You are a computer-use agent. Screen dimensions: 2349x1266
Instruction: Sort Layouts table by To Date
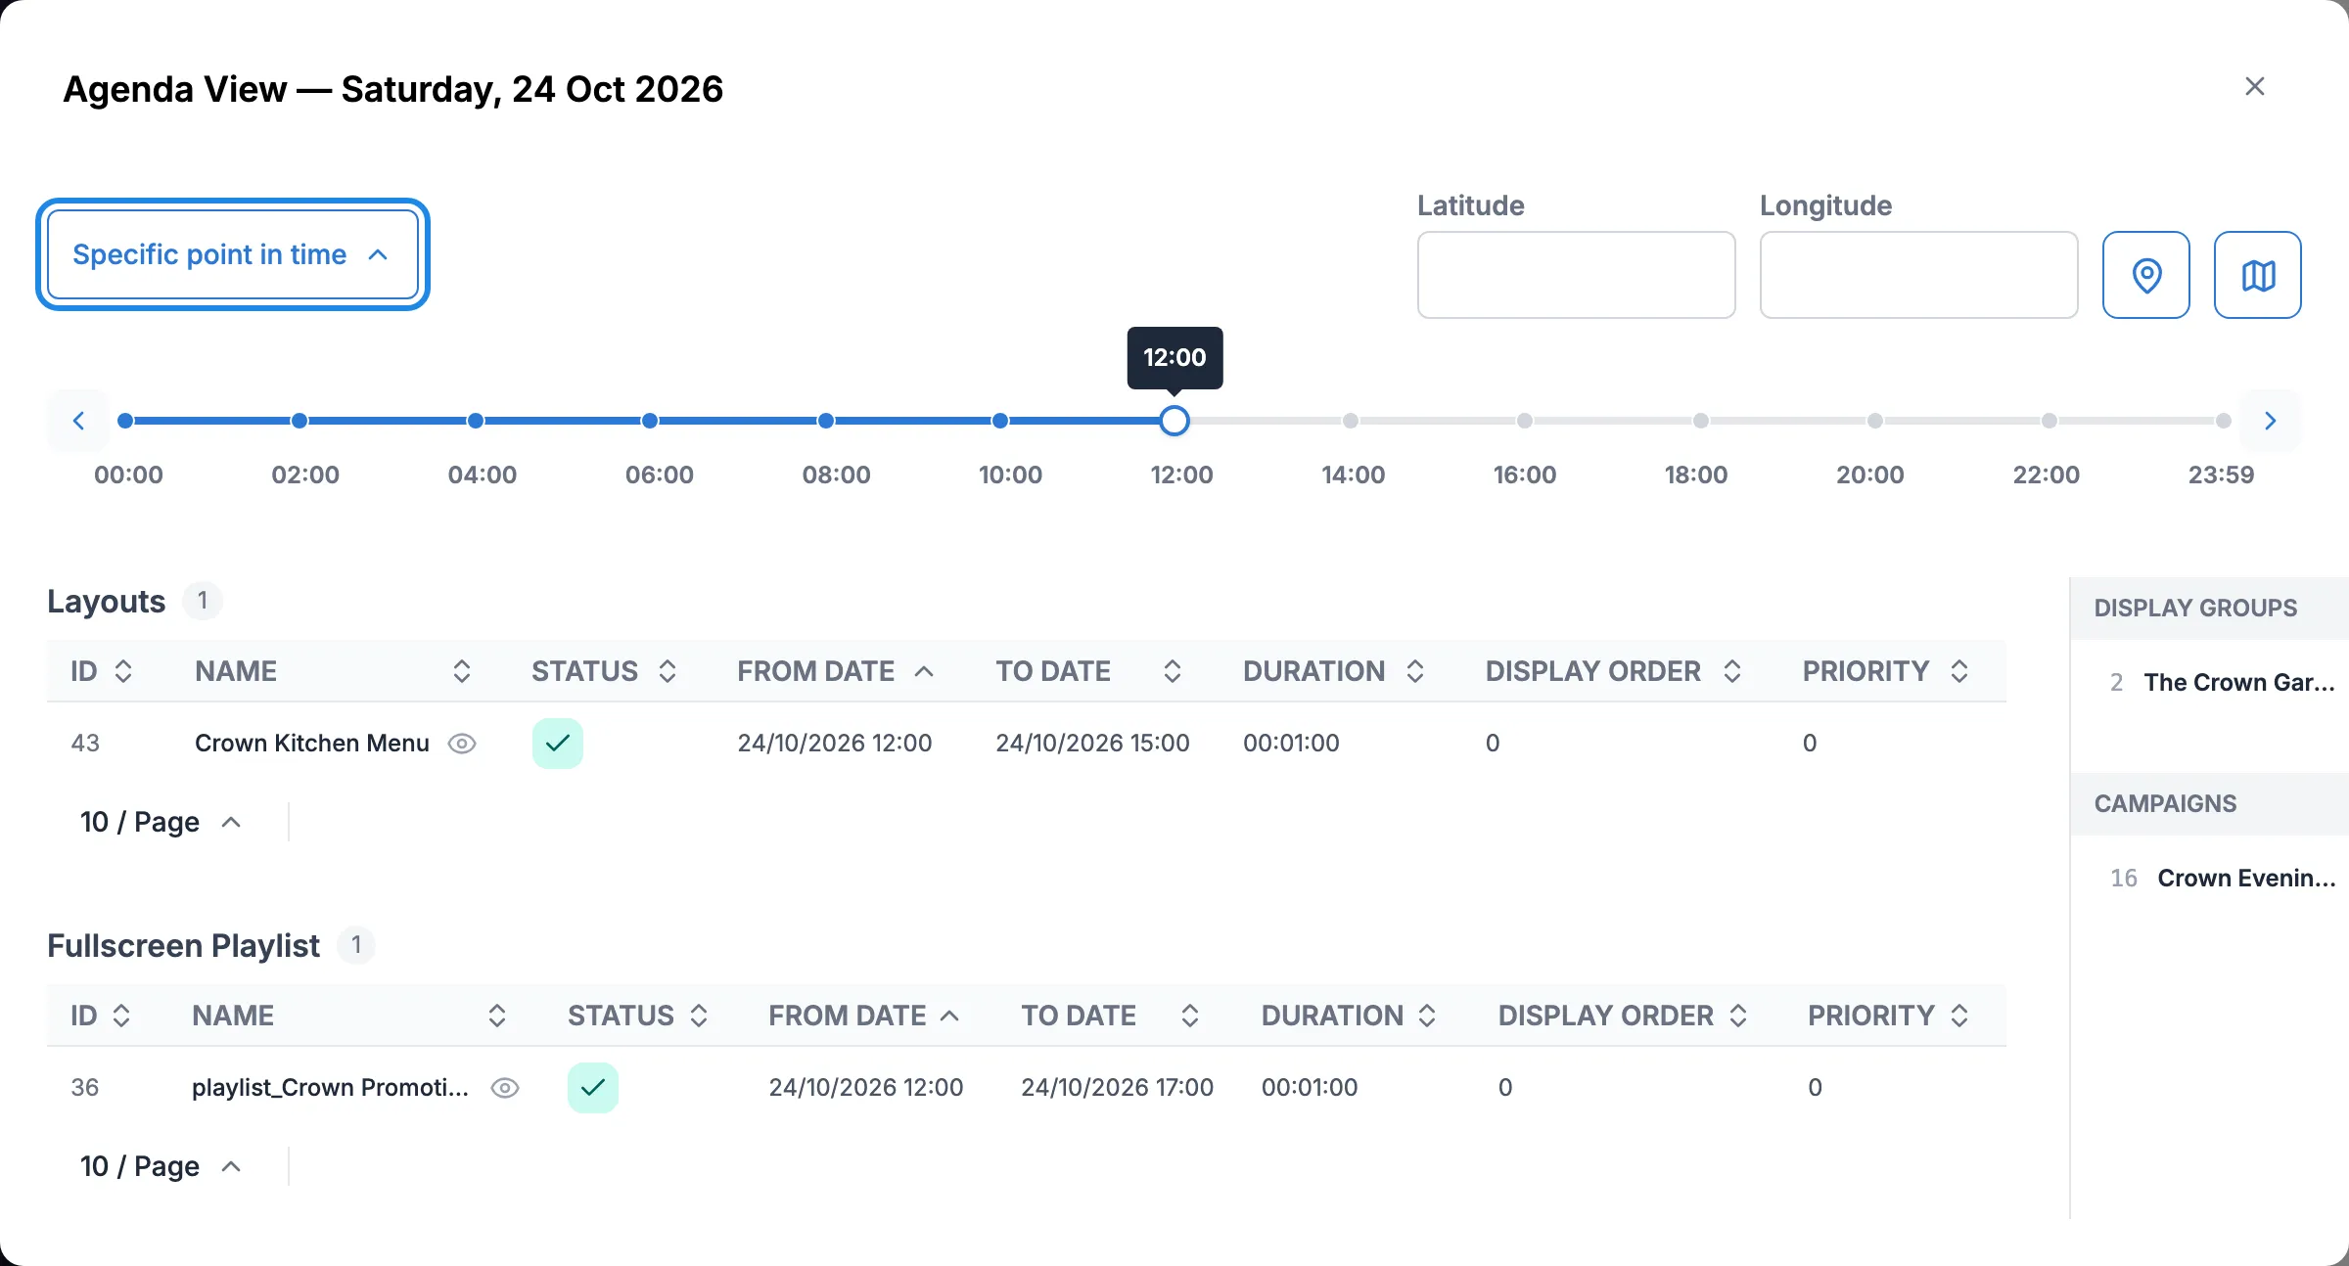1173,671
